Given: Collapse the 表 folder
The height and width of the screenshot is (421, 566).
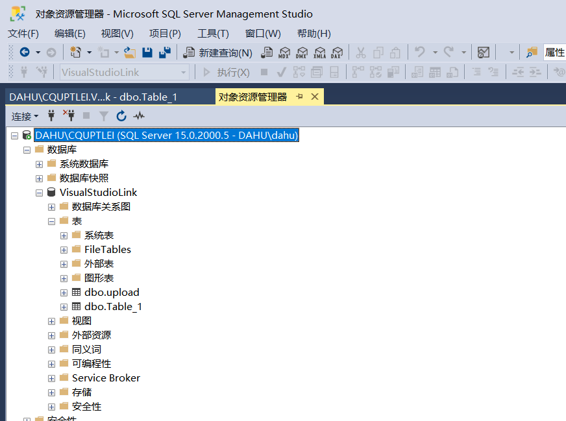Looking at the screenshot, I should tap(52, 221).
